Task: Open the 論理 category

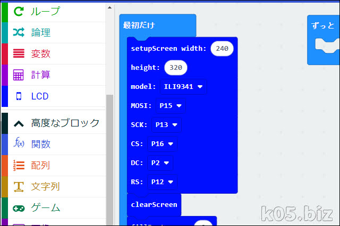Action: pos(54,32)
